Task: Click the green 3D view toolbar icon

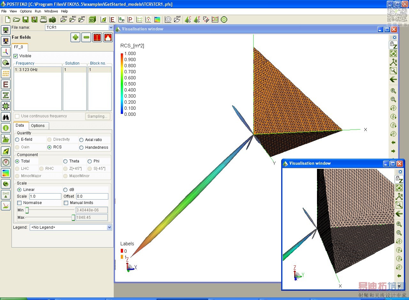Action: pos(92,20)
